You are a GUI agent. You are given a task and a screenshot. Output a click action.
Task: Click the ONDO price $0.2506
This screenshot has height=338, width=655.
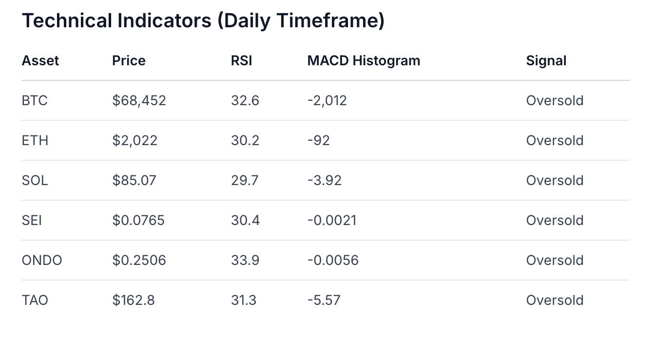coord(139,261)
